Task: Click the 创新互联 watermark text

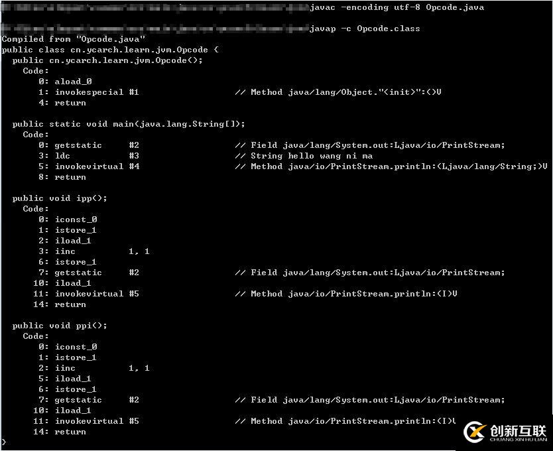Action: [518, 430]
